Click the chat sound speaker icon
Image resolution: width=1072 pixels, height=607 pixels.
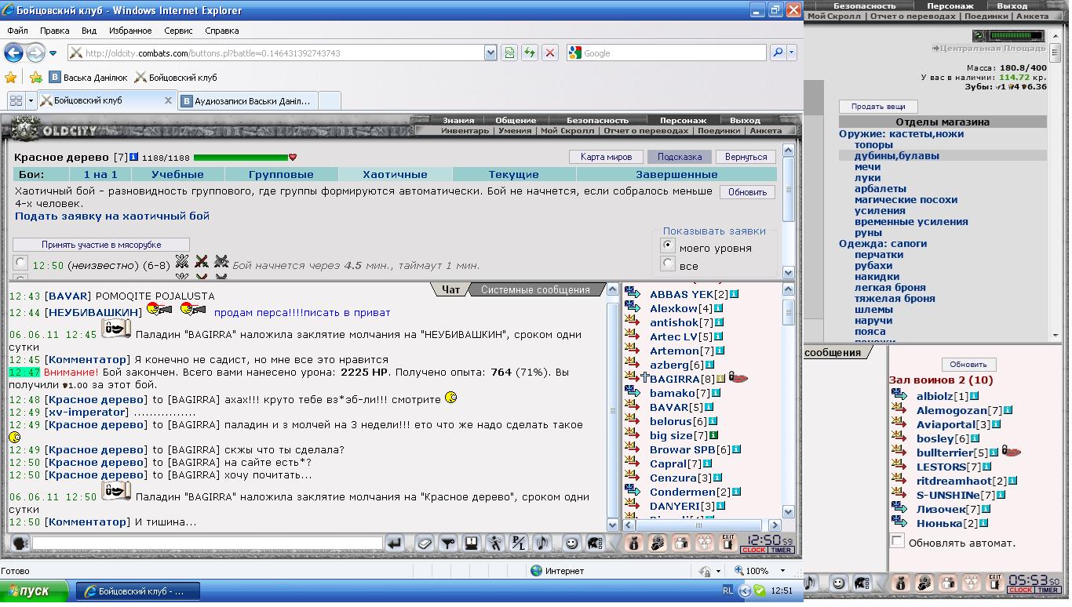pos(541,543)
